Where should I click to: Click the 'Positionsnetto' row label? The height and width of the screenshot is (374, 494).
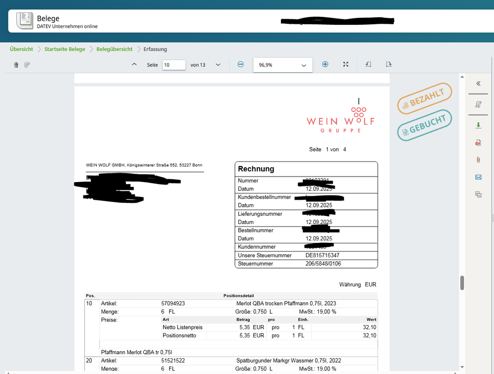[180, 335]
